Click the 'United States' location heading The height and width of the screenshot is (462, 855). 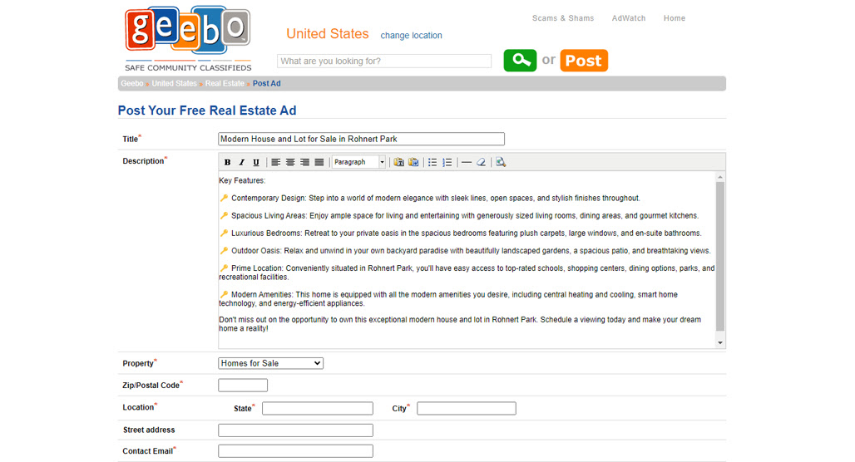pyautogui.click(x=327, y=34)
